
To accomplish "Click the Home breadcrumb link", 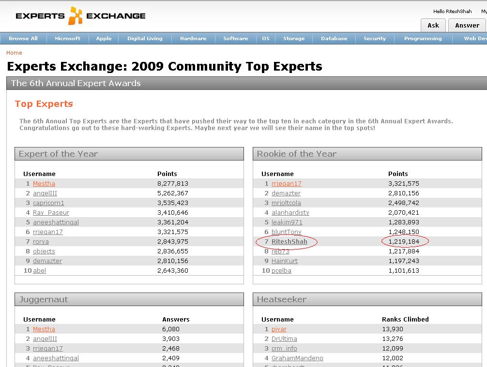I will click(15, 53).
